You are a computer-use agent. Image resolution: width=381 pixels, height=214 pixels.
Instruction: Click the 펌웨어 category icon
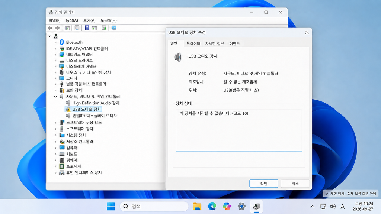(62, 160)
